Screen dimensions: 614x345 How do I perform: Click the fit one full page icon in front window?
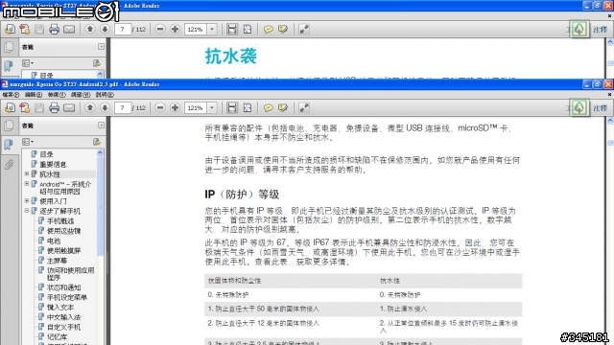(248, 107)
